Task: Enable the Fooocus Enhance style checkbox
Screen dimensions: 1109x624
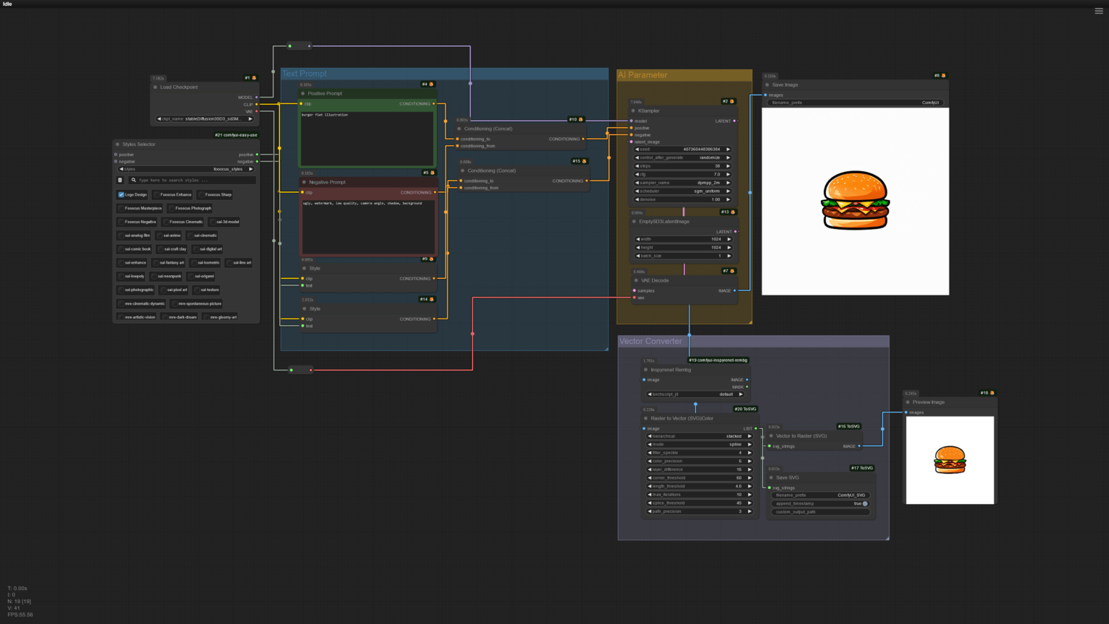Action: click(x=157, y=194)
